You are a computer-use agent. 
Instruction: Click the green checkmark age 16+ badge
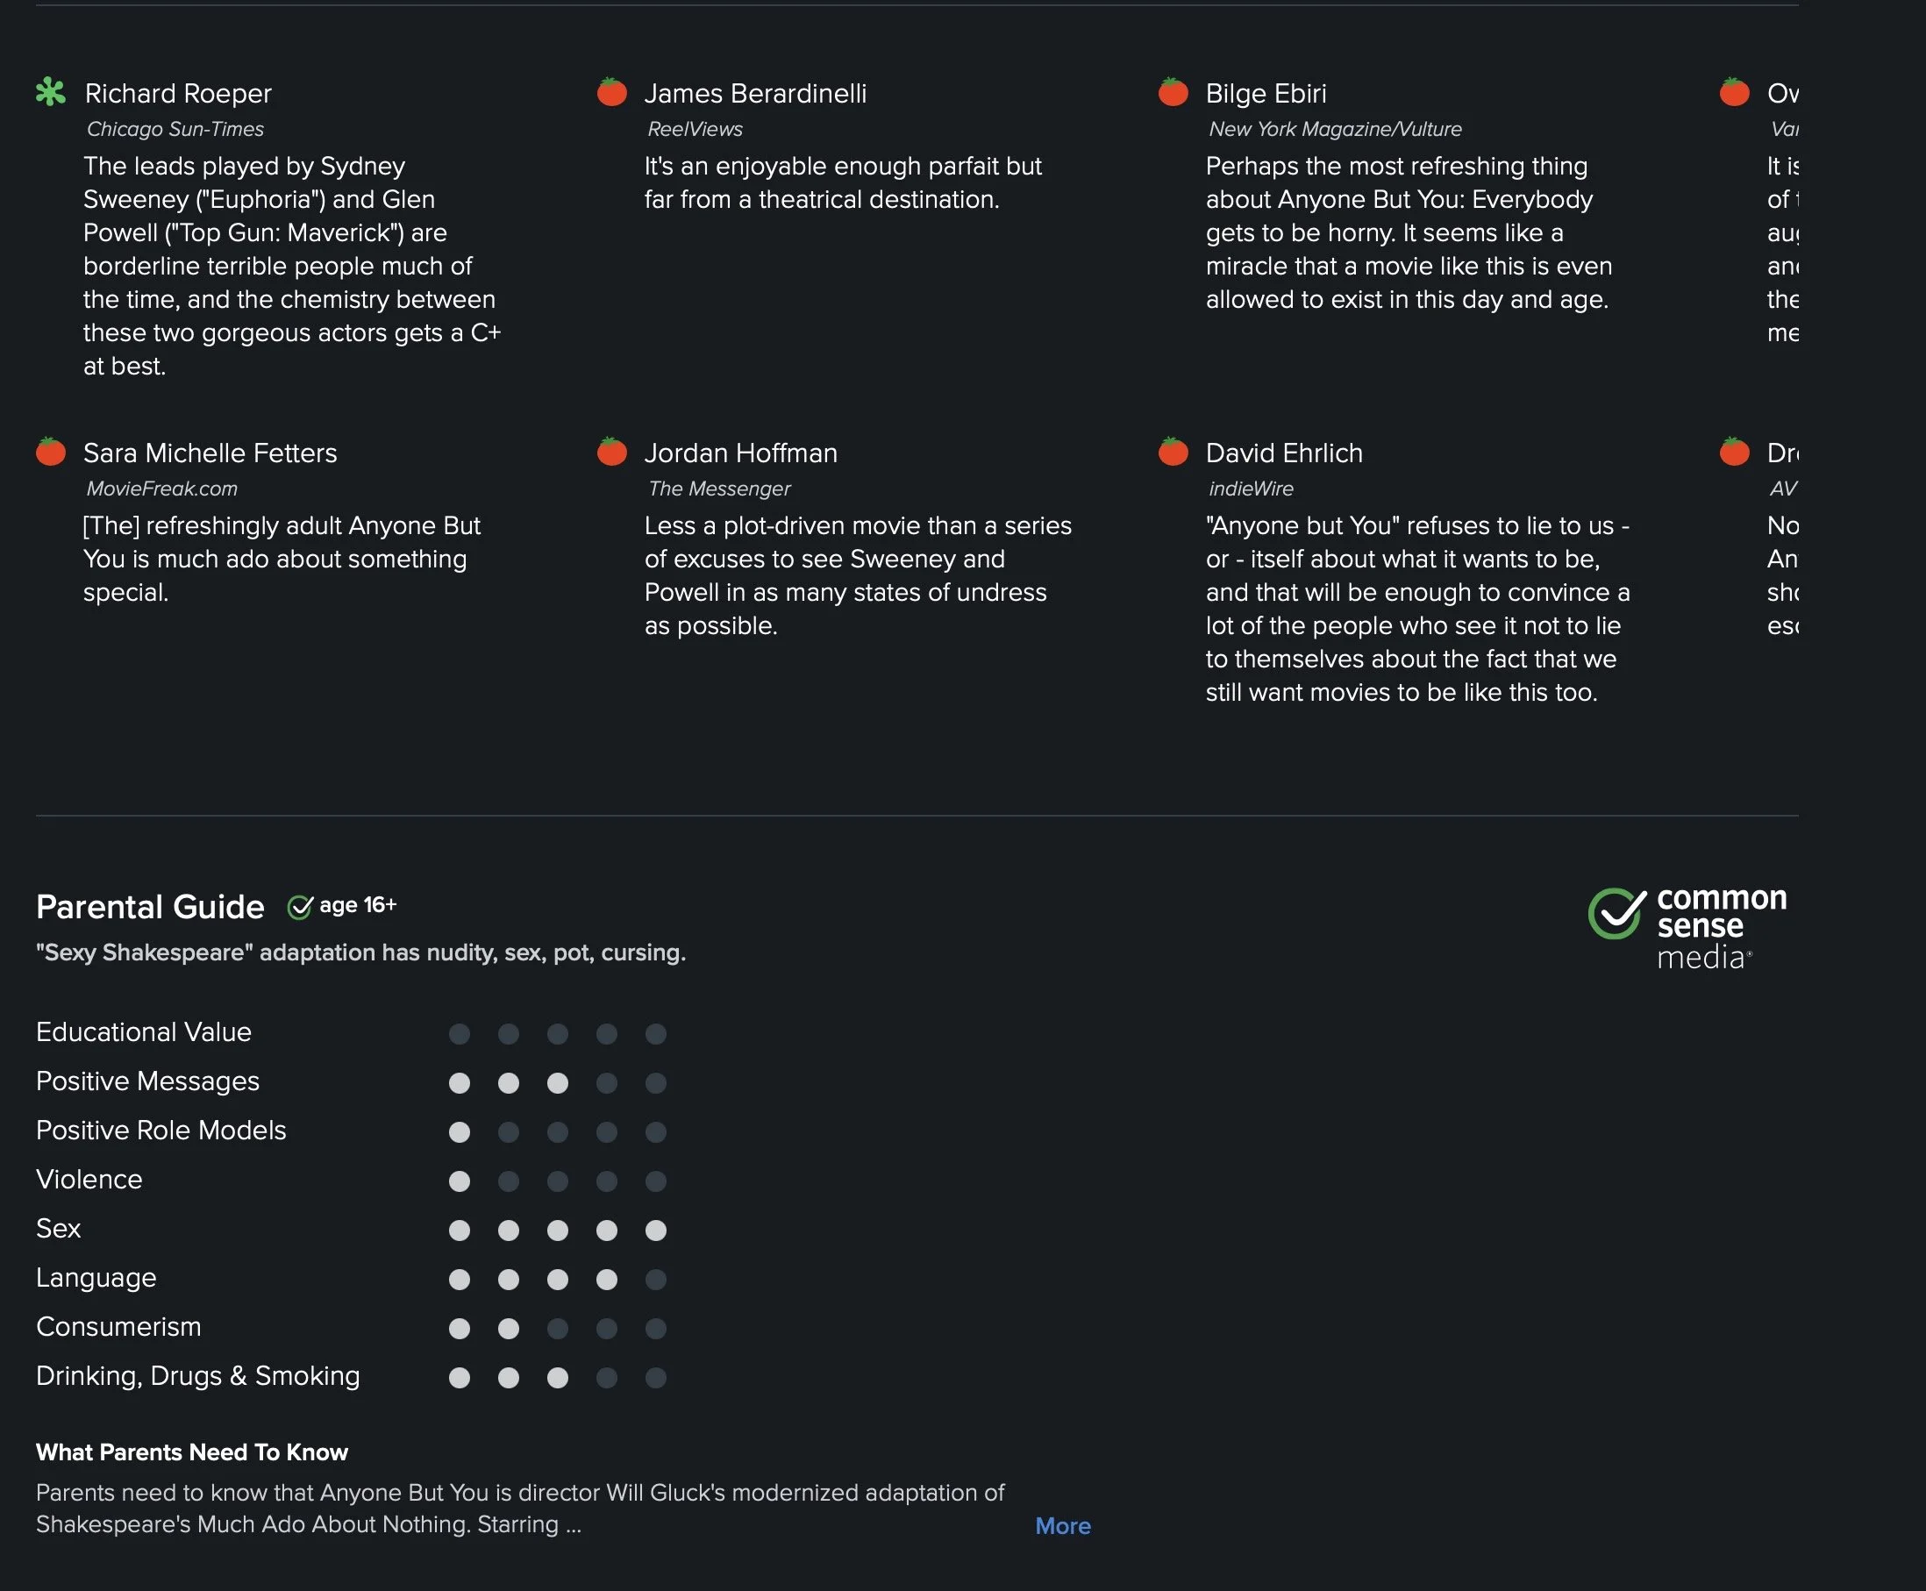(x=342, y=906)
